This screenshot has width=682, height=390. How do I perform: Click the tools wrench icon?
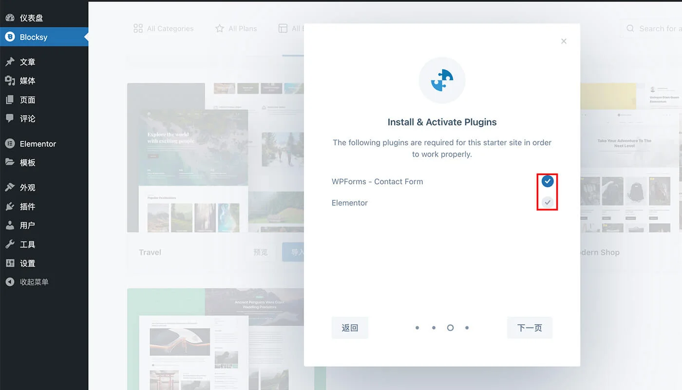(10, 245)
